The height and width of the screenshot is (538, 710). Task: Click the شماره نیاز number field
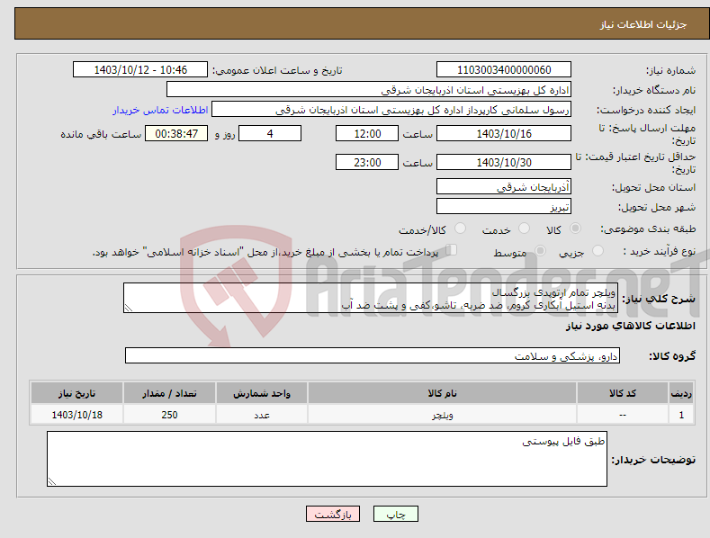[504, 70]
